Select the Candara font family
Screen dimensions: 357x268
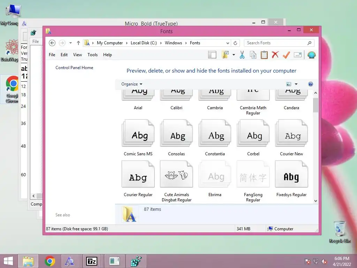pos(291,99)
